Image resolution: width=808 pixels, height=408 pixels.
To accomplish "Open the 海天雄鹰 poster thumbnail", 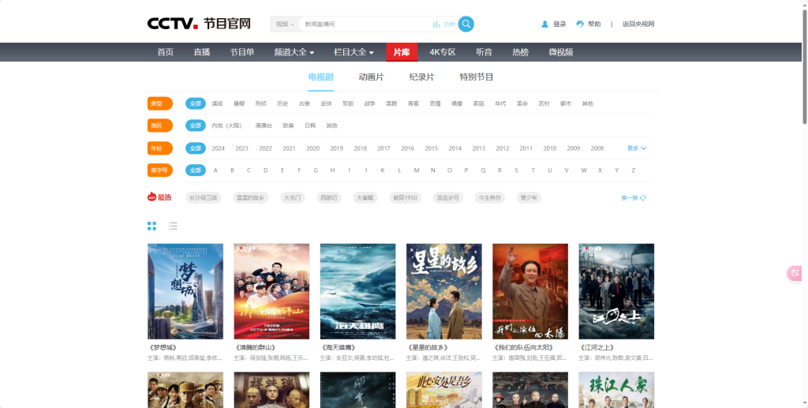I will (x=357, y=291).
